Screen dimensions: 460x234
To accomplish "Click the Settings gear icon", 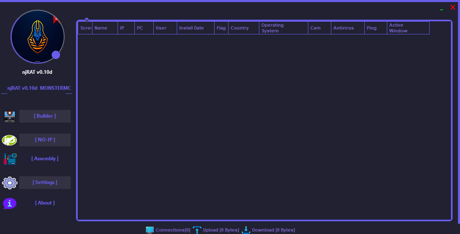I will point(10,183).
